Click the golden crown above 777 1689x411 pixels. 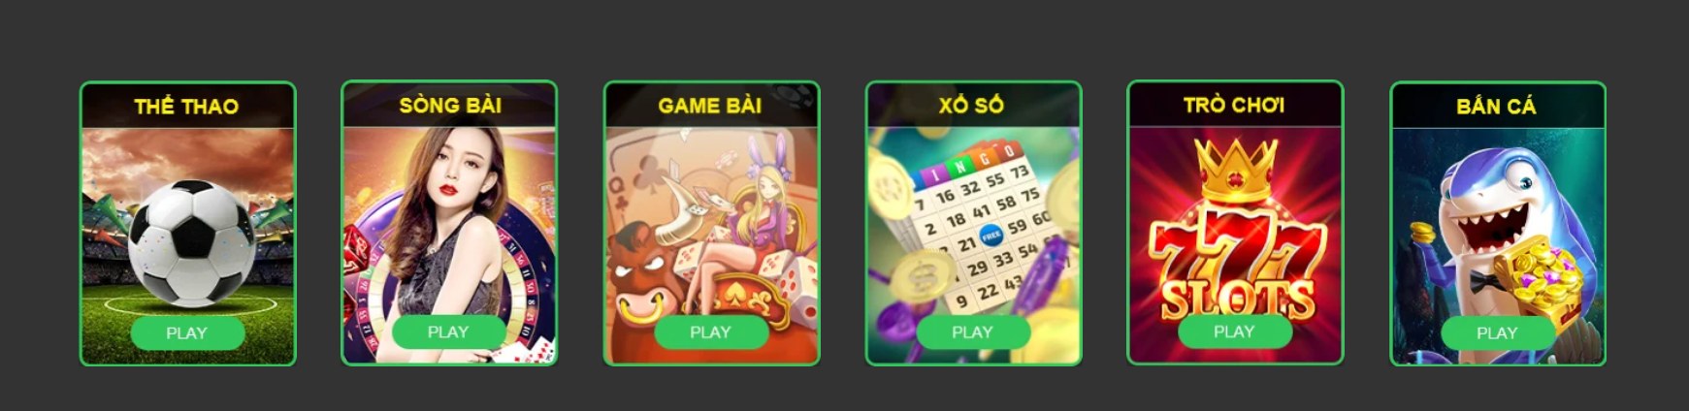click(1235, 170)
